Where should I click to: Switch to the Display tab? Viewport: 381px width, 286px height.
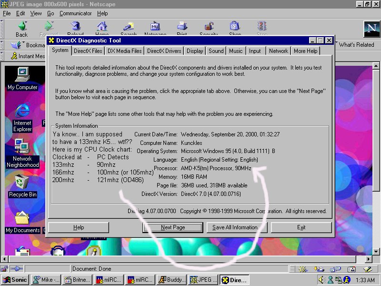pyautogui.click(x=195, y=51)
